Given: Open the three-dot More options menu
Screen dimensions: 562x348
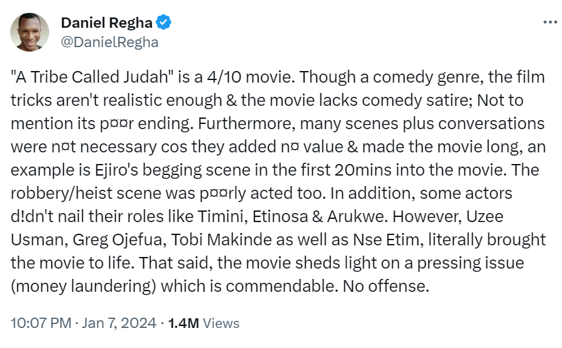Looking at the screenshot, I should tap(550, 21).
